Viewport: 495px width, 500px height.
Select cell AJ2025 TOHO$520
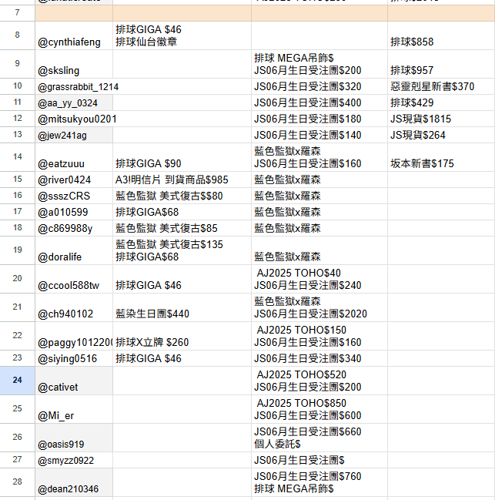pos(319,381)
